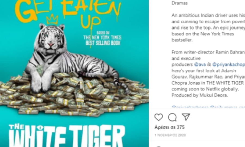Click the dollar bill stuck on the tiger's chest
Screen dimensions: 245x147
39,70
